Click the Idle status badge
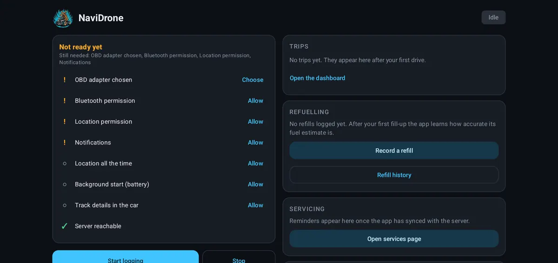Screen dimensions: 558x263 pyautogui.click(x=493, y=18)
